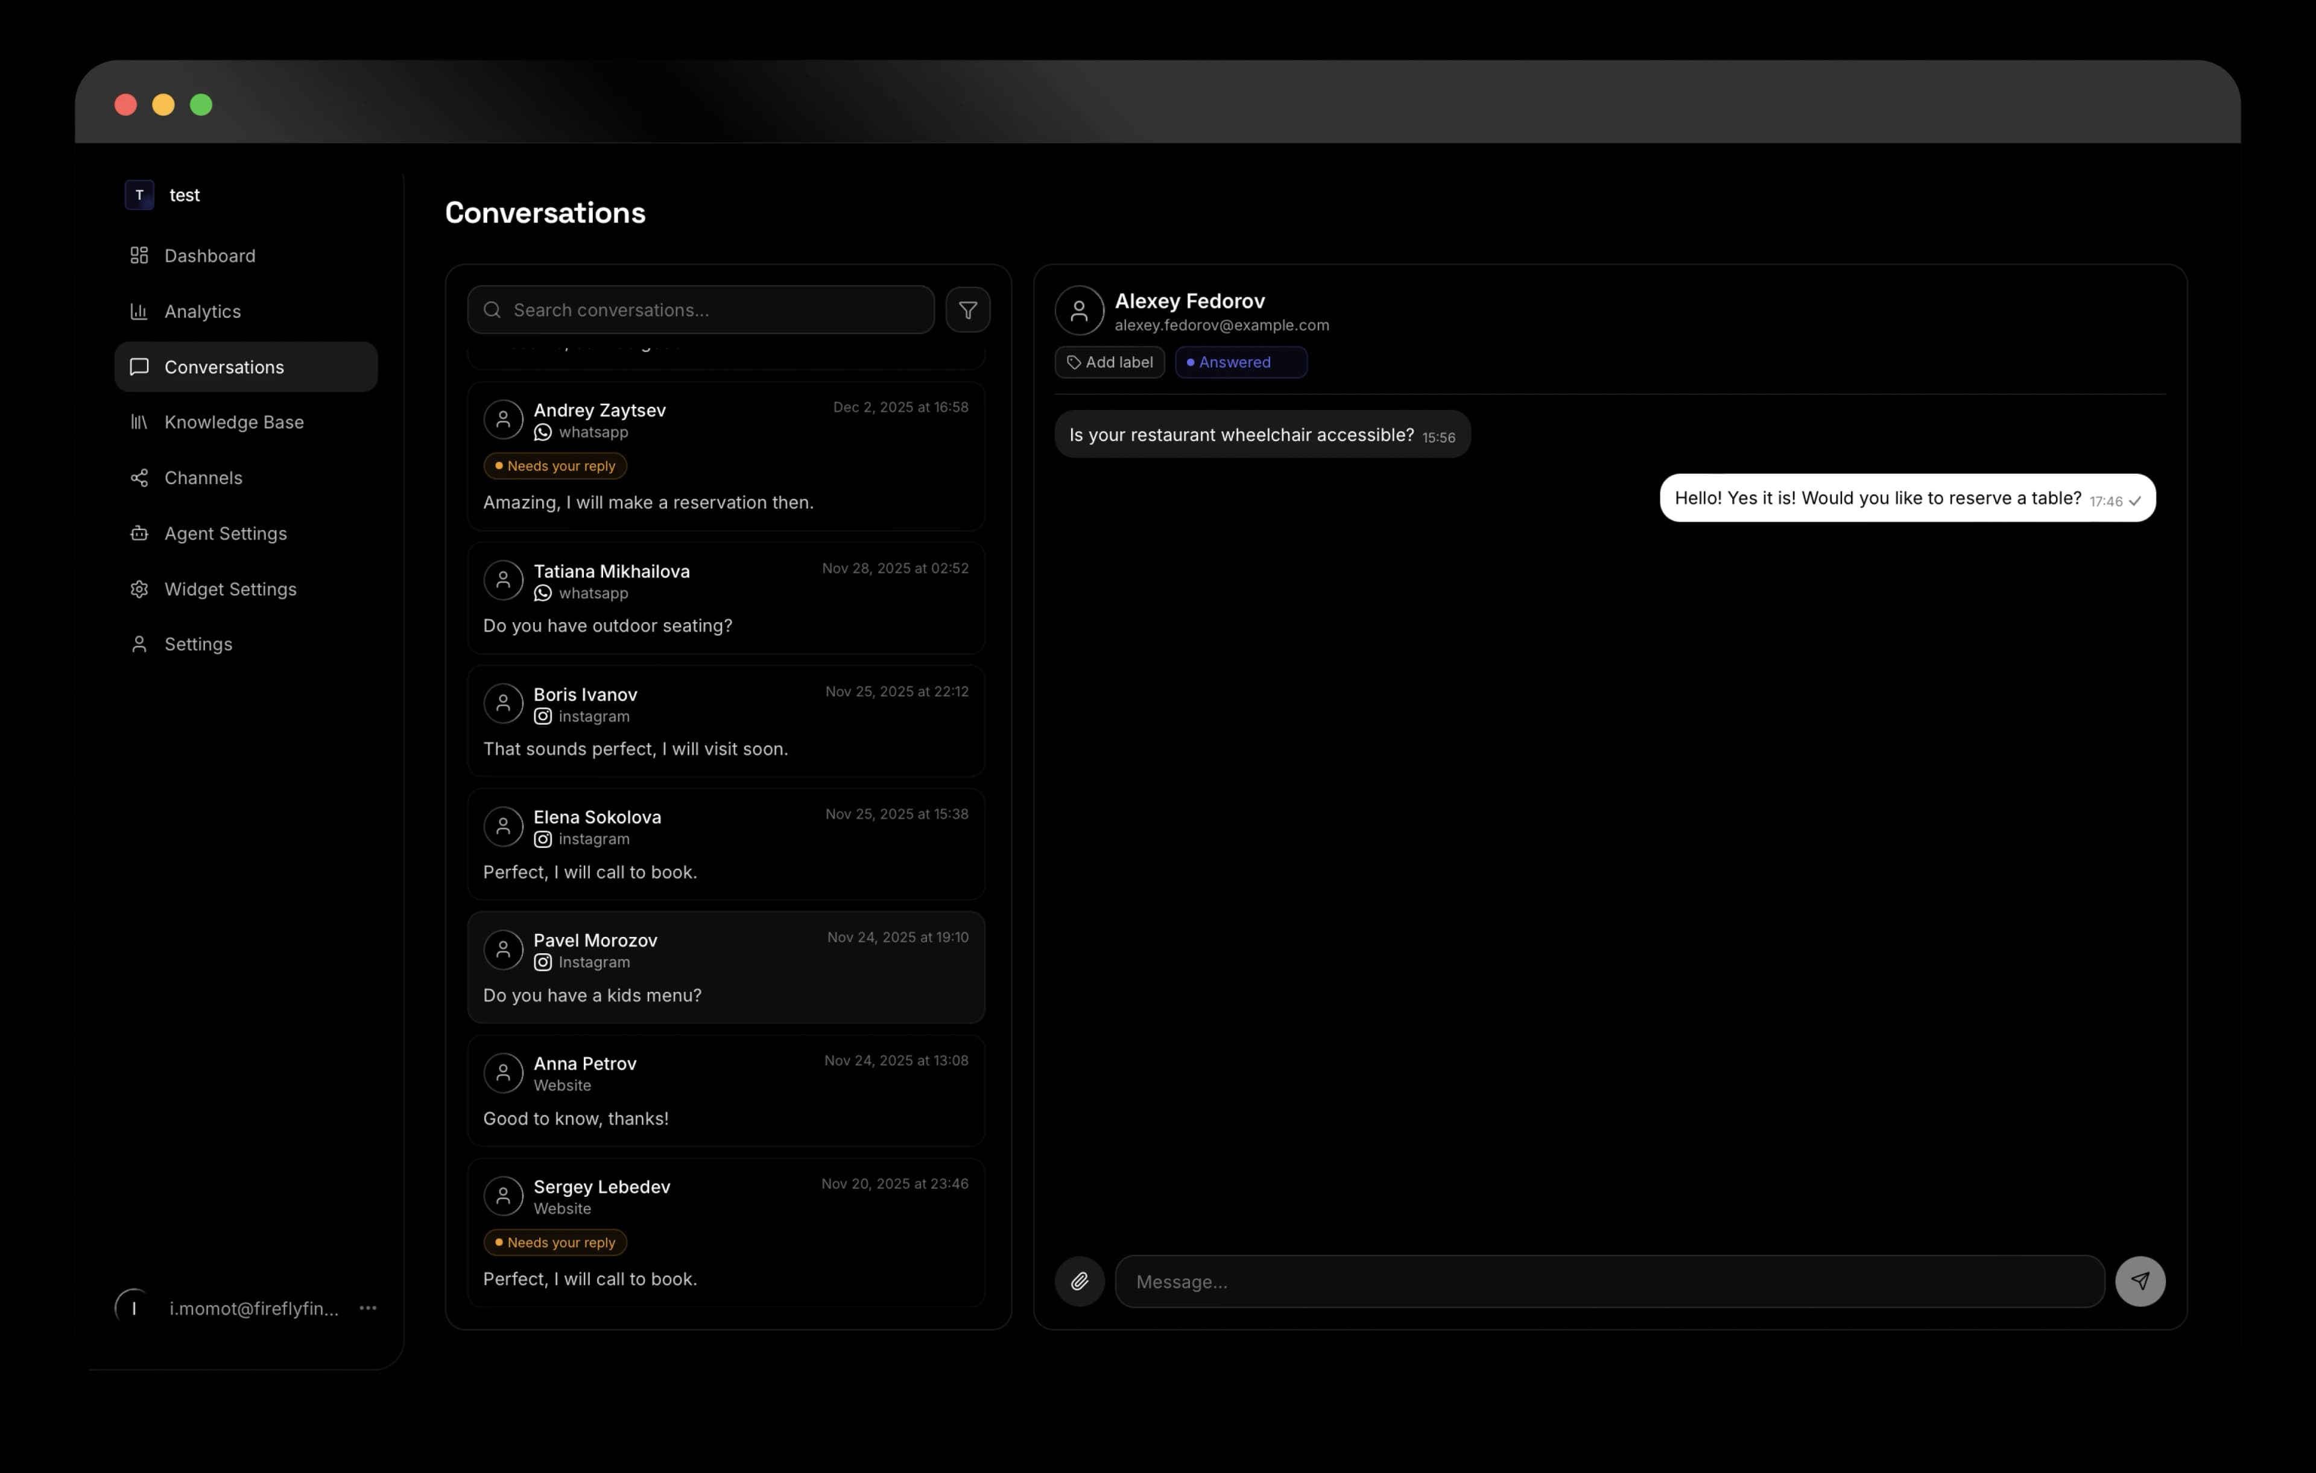This screenshot has width=2316, height=1473.
Task: Open the three-dot account menu at bottom
Action: [x=367, y=1308]
